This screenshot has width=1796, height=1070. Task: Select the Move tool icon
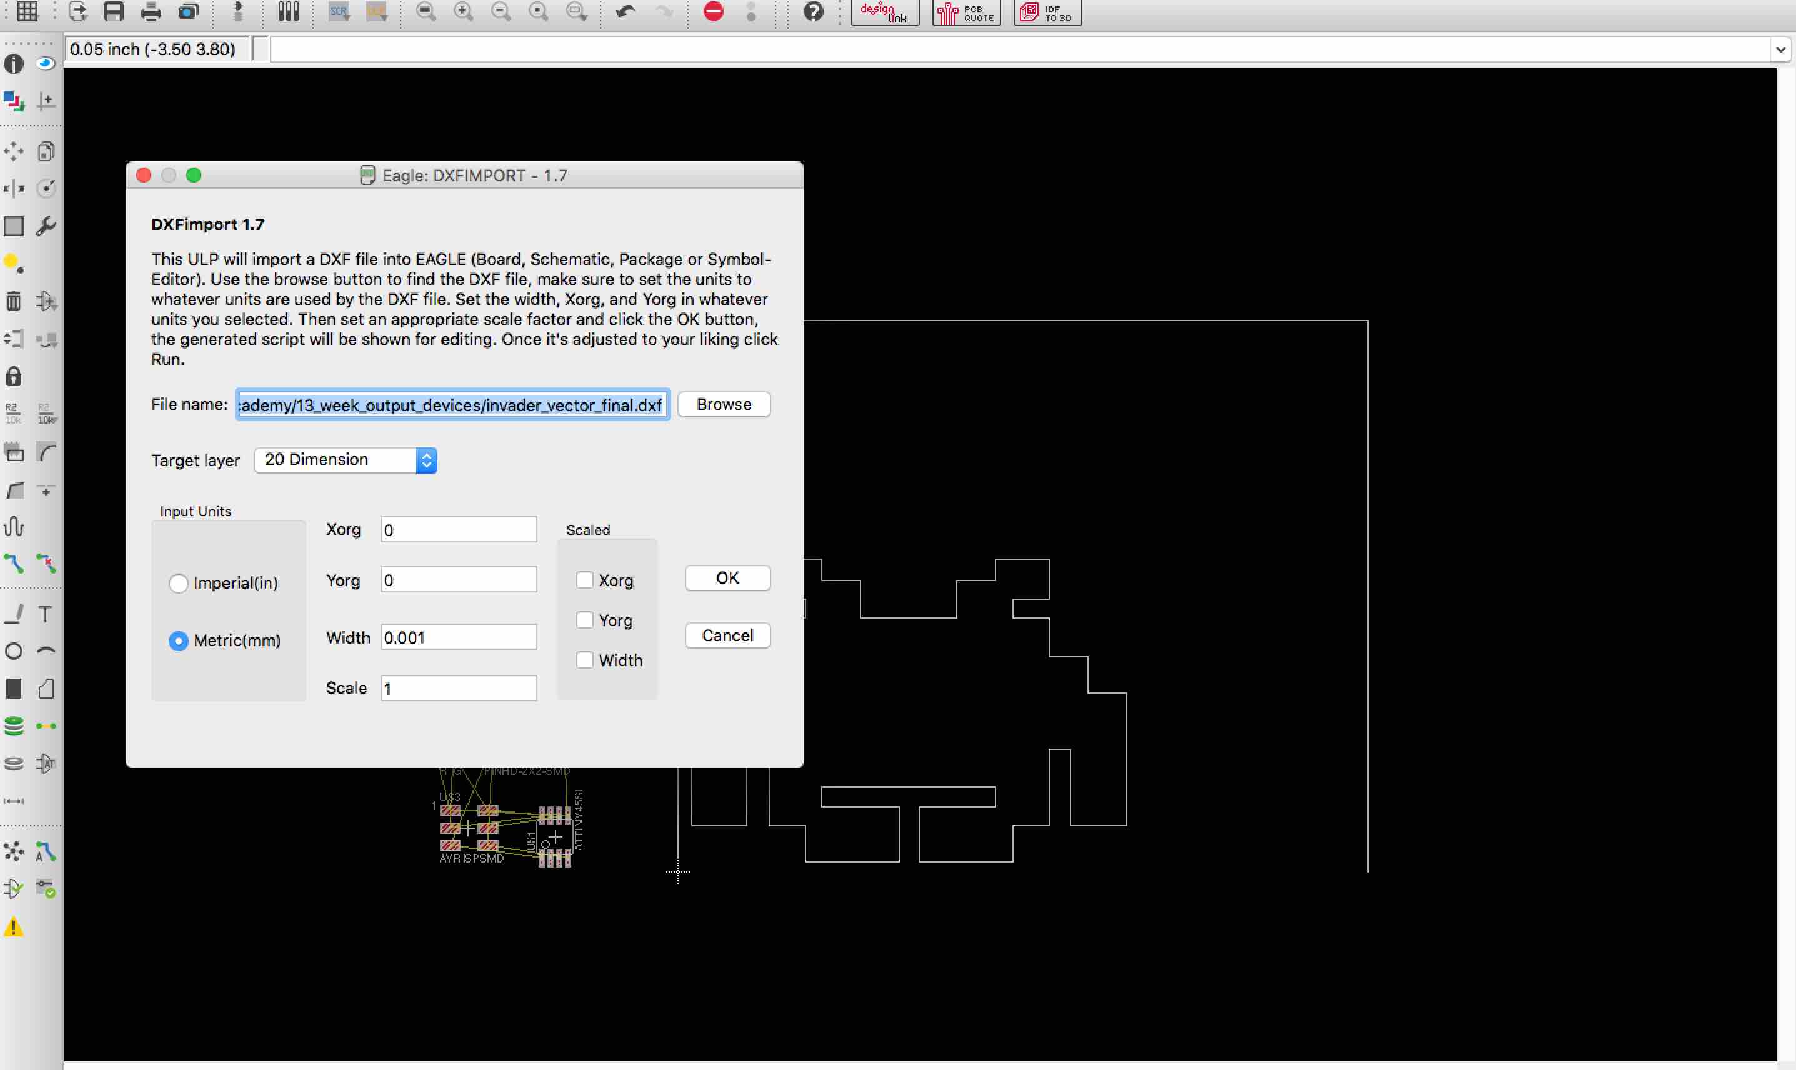point(14,151)
